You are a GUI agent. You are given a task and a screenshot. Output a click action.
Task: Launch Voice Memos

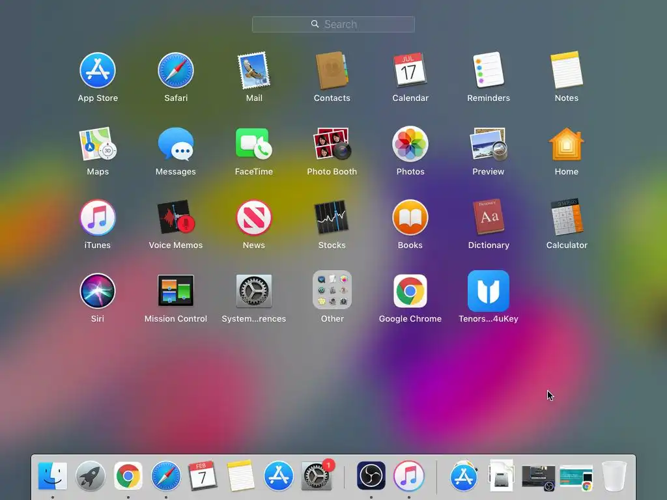(x=176, y=217)
